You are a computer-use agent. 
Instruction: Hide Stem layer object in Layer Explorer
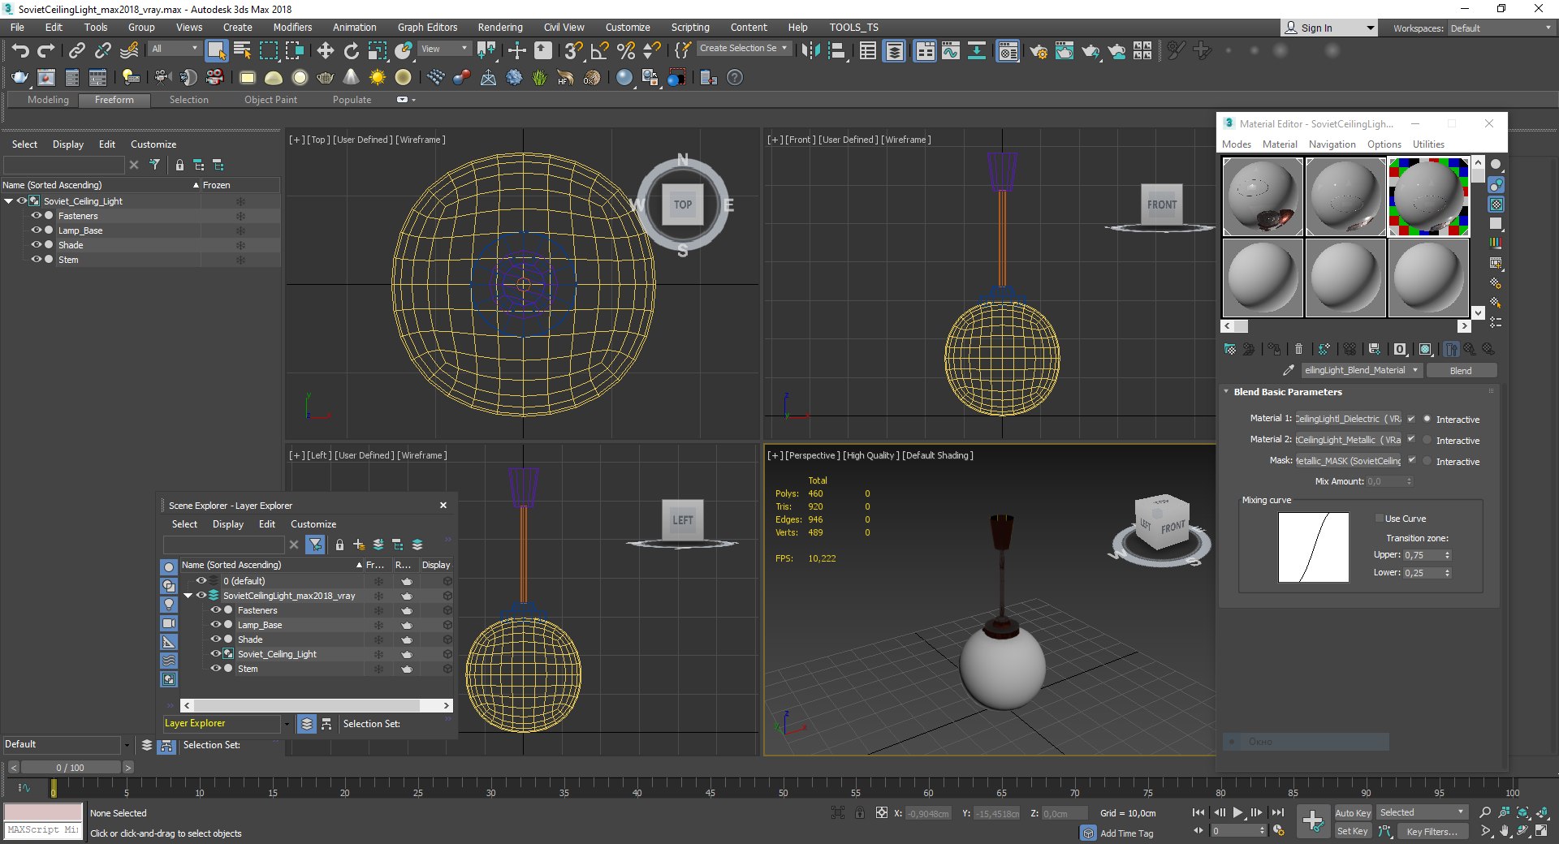pyautogui.click(x=216, y=669)
